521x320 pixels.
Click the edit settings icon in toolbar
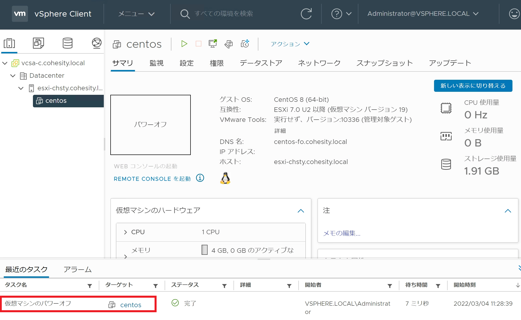click(229, 44)
